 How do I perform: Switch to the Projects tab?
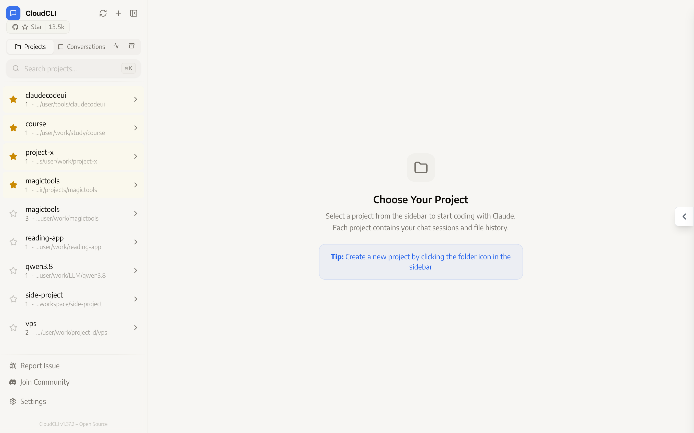pyautogui.click(x=30, y=47)
